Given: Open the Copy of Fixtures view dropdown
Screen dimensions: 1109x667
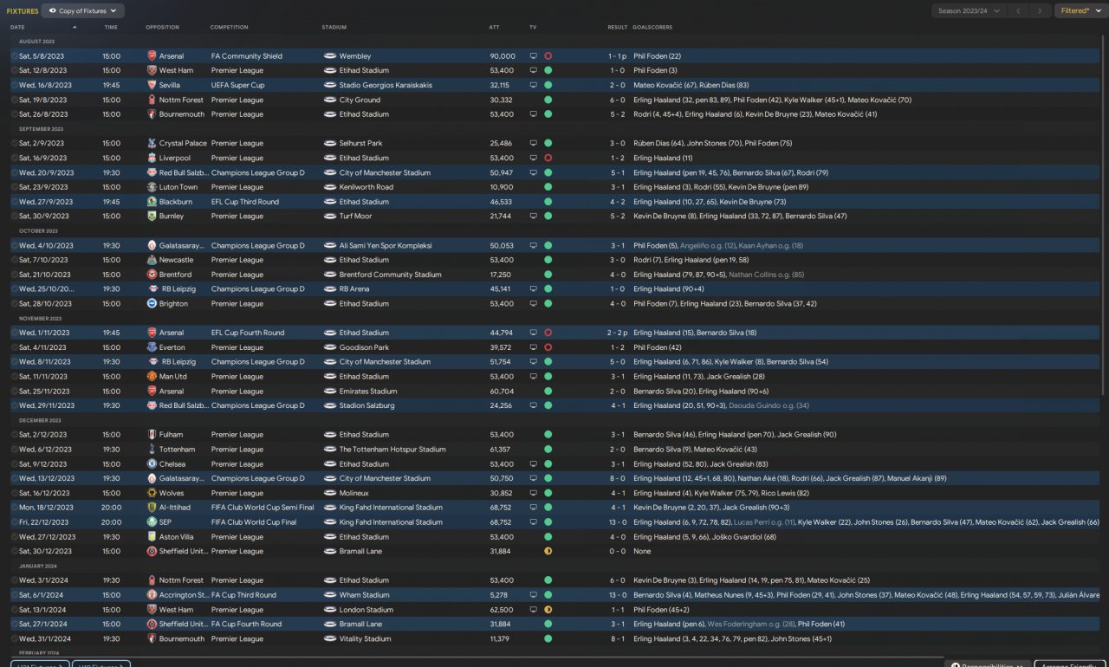Looking at the screenshot, I should [x=83, y=11].
